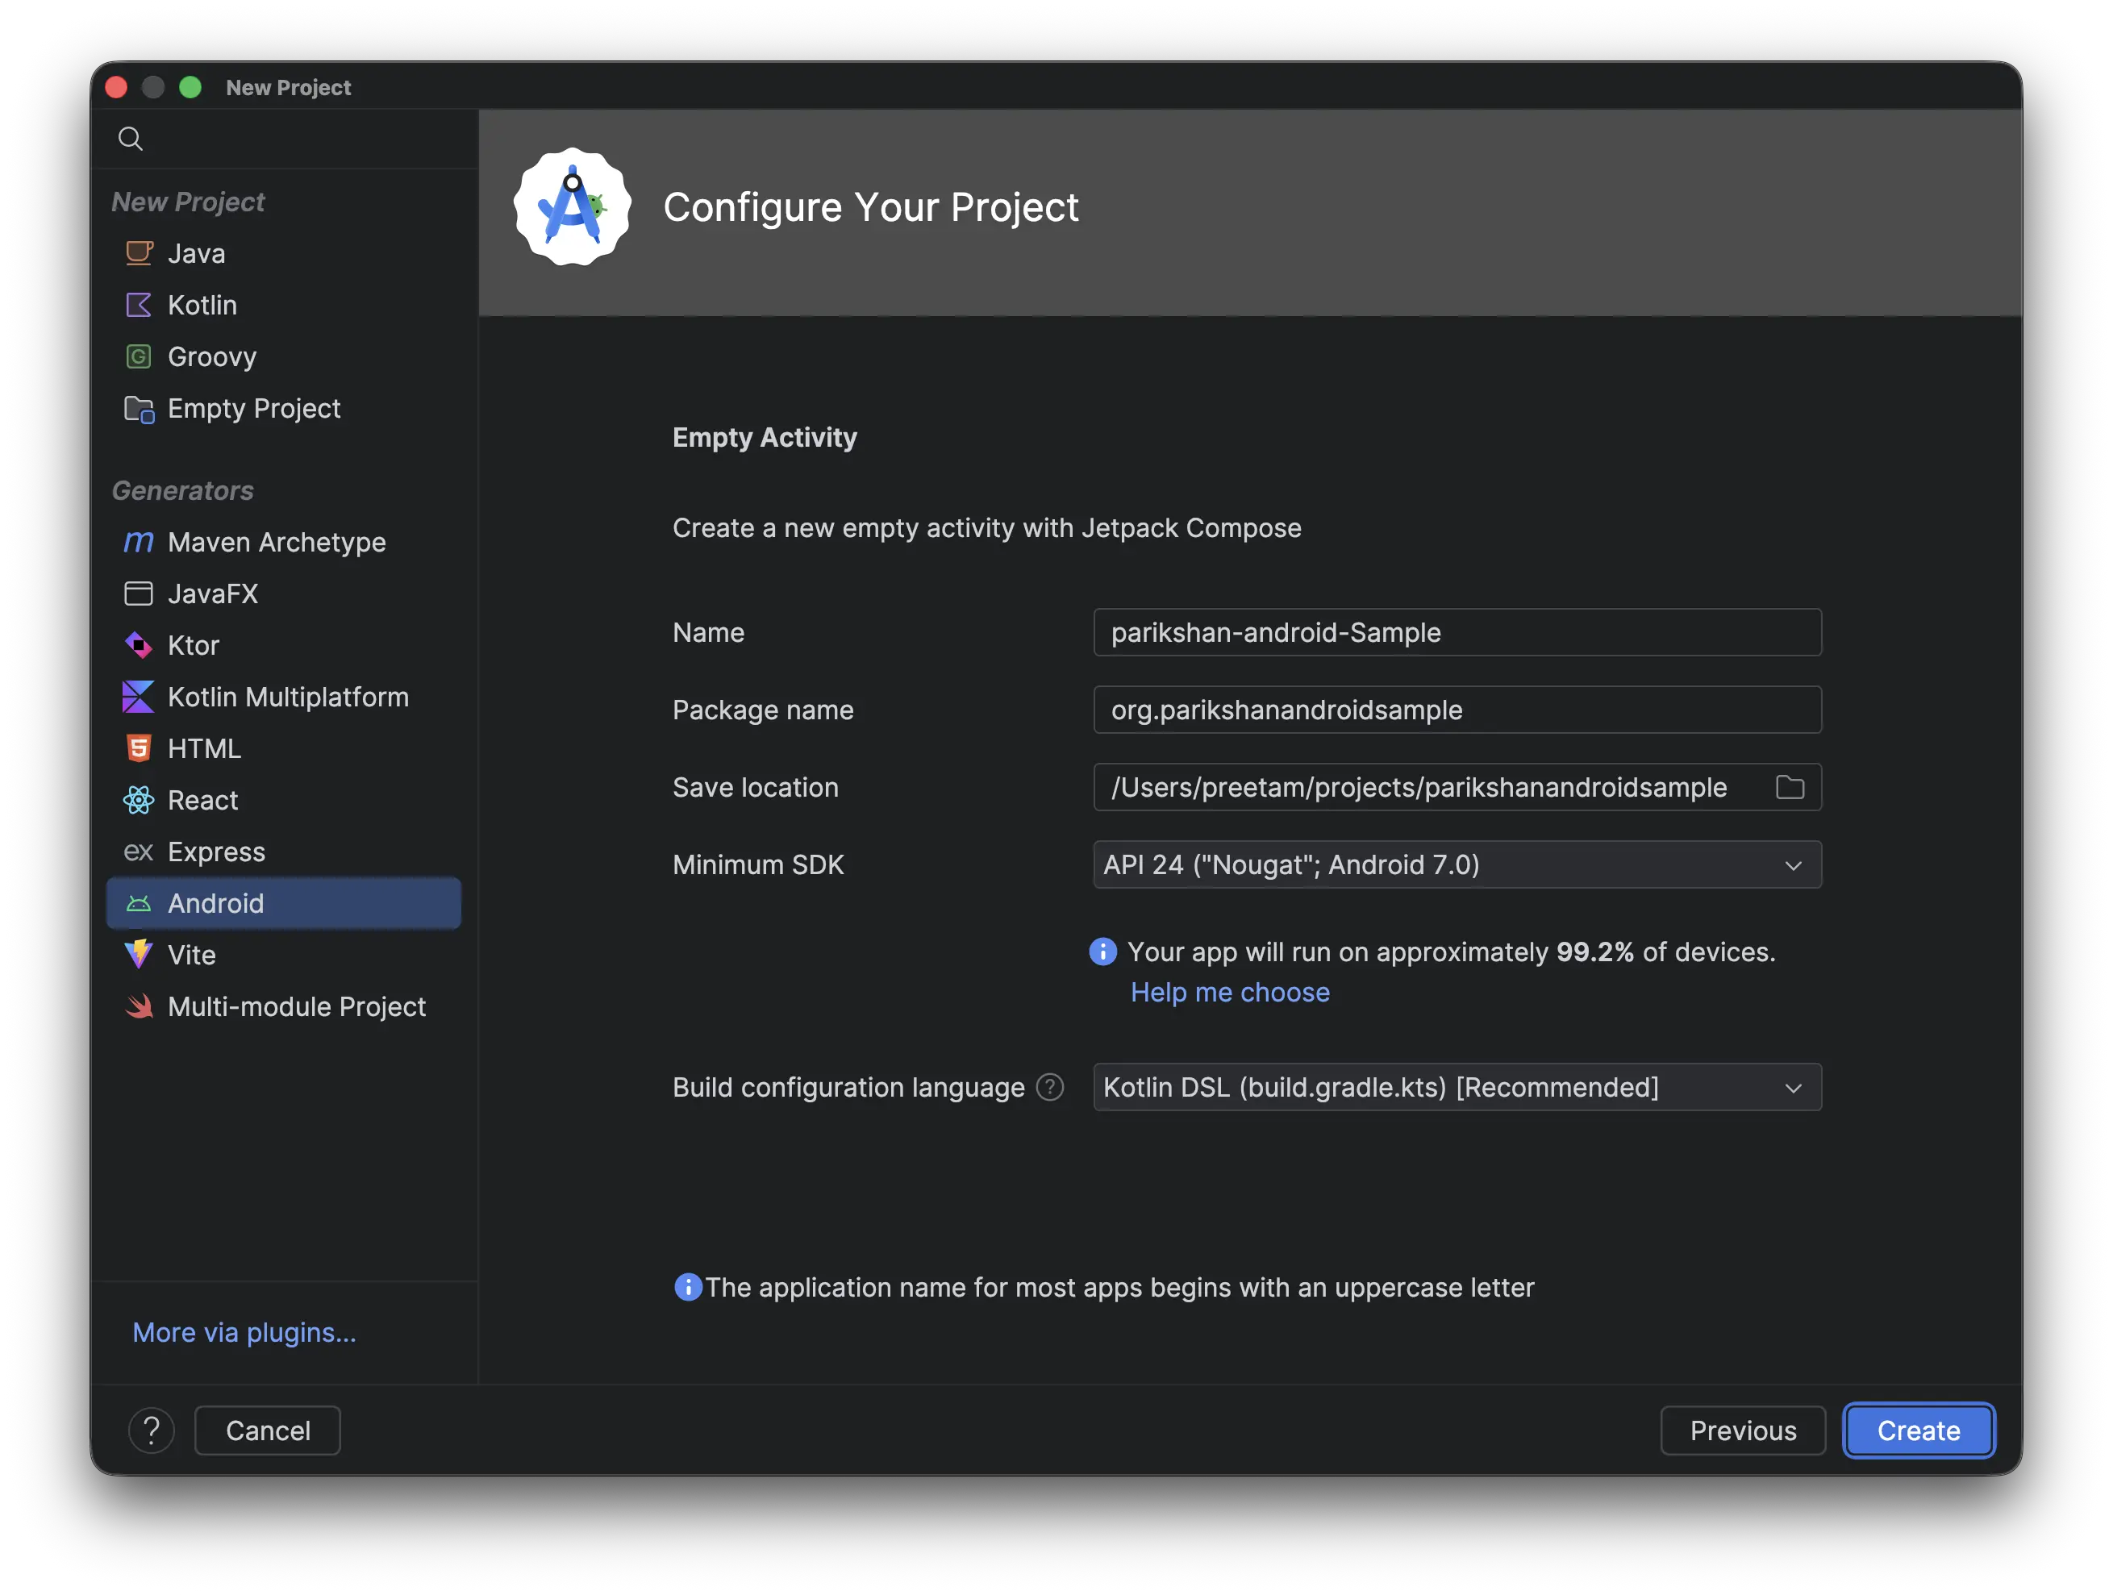Select the Empty Project folder icon

pos(139,409)
